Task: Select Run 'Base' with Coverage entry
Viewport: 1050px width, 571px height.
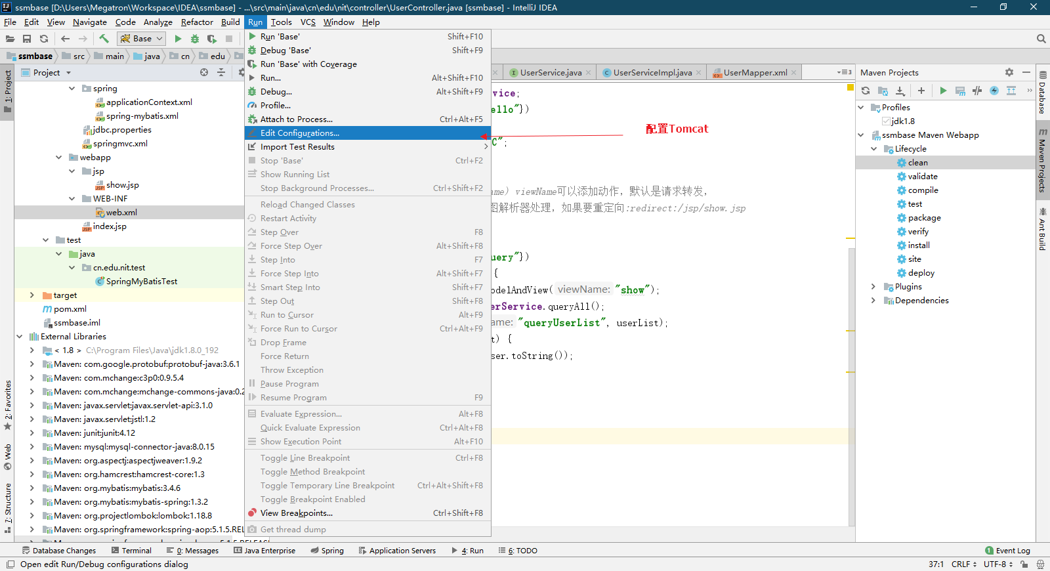Action: click(367, 64)
